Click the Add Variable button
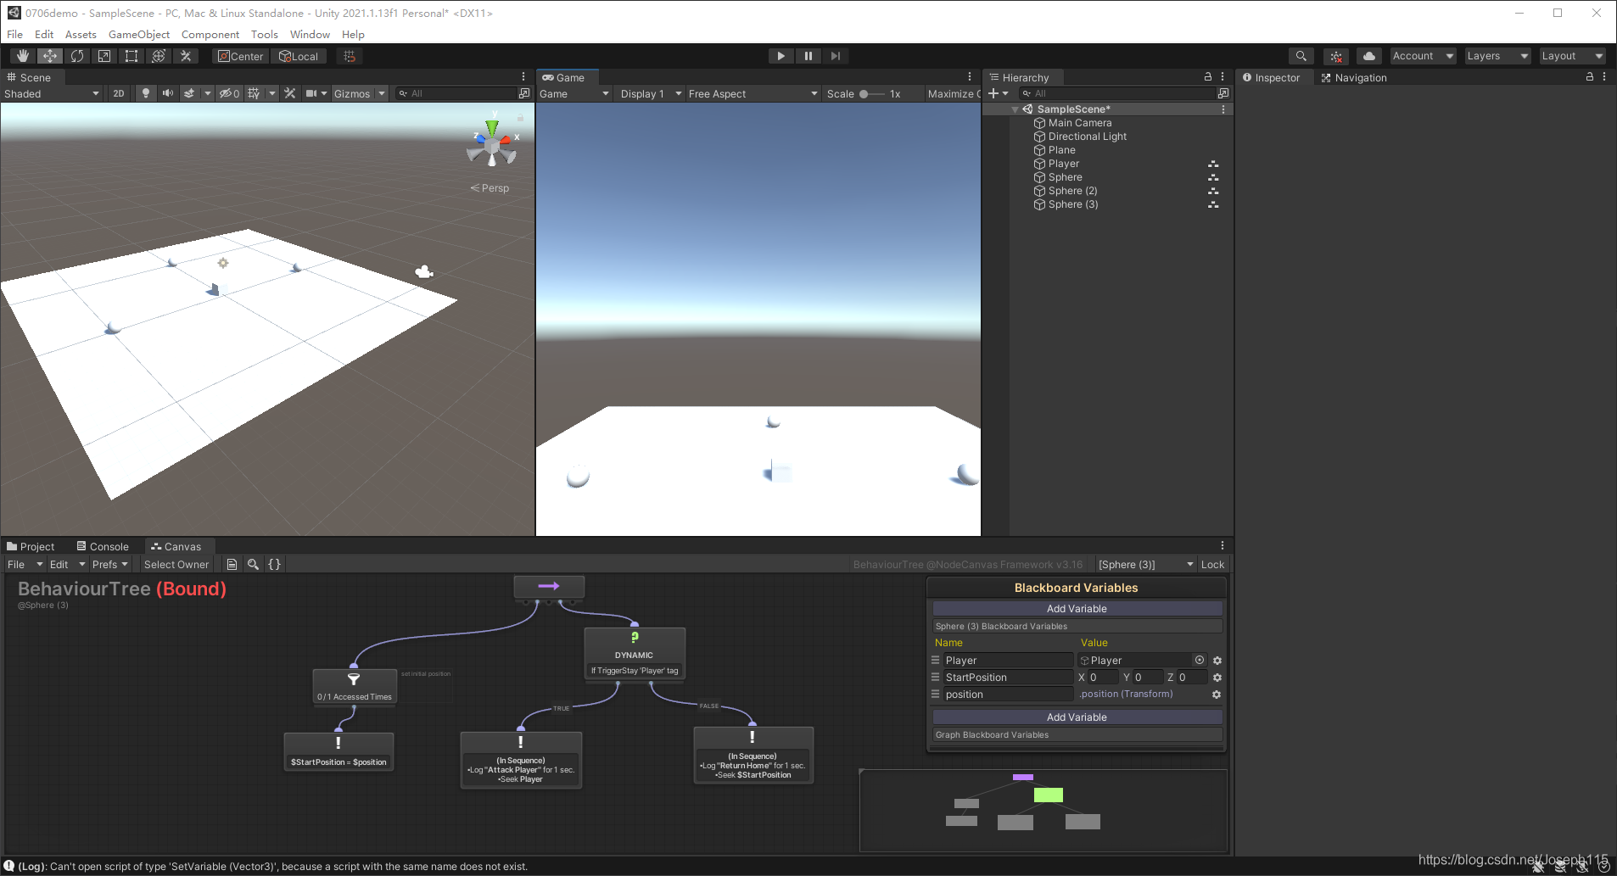 1076,608
